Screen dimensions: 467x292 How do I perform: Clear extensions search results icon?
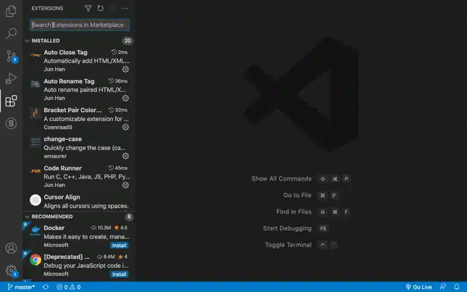click(x=112, y=9)
